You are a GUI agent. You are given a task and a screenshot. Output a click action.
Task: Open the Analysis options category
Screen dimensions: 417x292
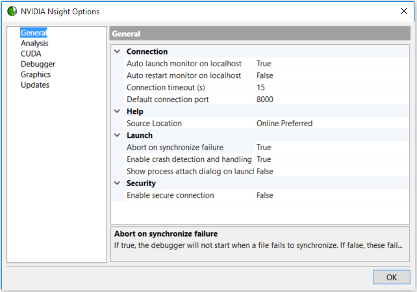(x=34, y=43)
